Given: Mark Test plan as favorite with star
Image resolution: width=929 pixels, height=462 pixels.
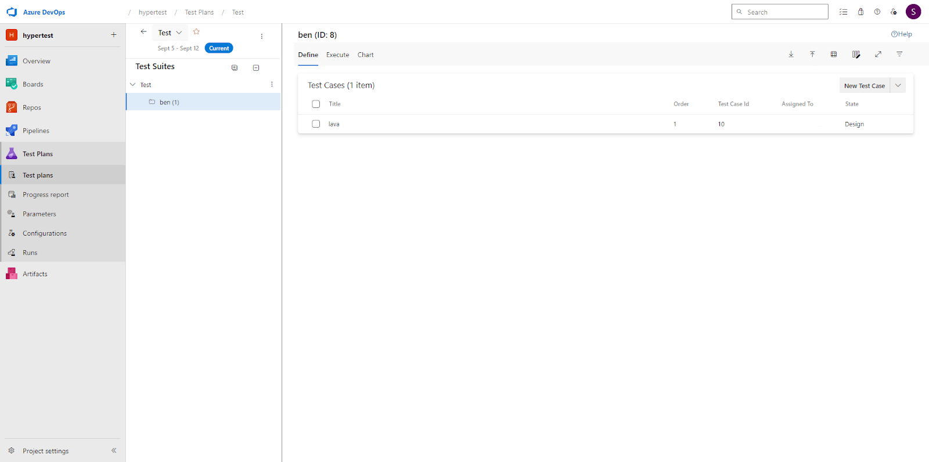Looking at the screenshot, I should [x=196, y=32].
